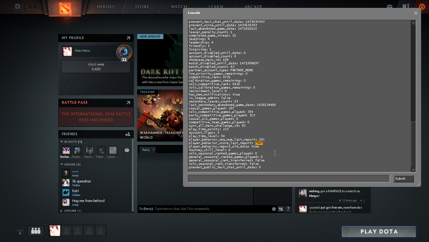Image resolution: width=429 pixels, height=242 pixels.
Task: Go forward with the right navigation arrow
Action: click(35, 6)
